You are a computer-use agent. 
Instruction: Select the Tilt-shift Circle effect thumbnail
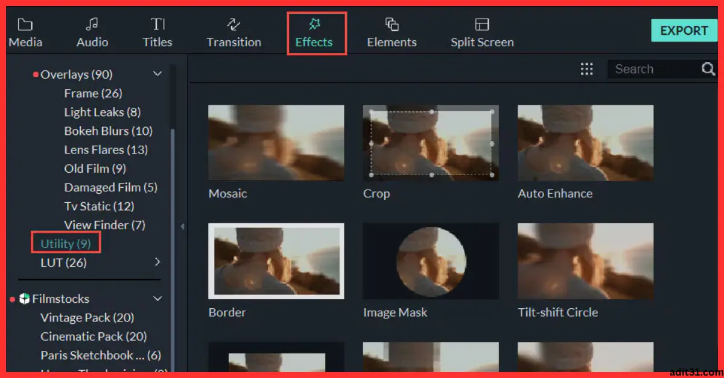coord(585,261)
